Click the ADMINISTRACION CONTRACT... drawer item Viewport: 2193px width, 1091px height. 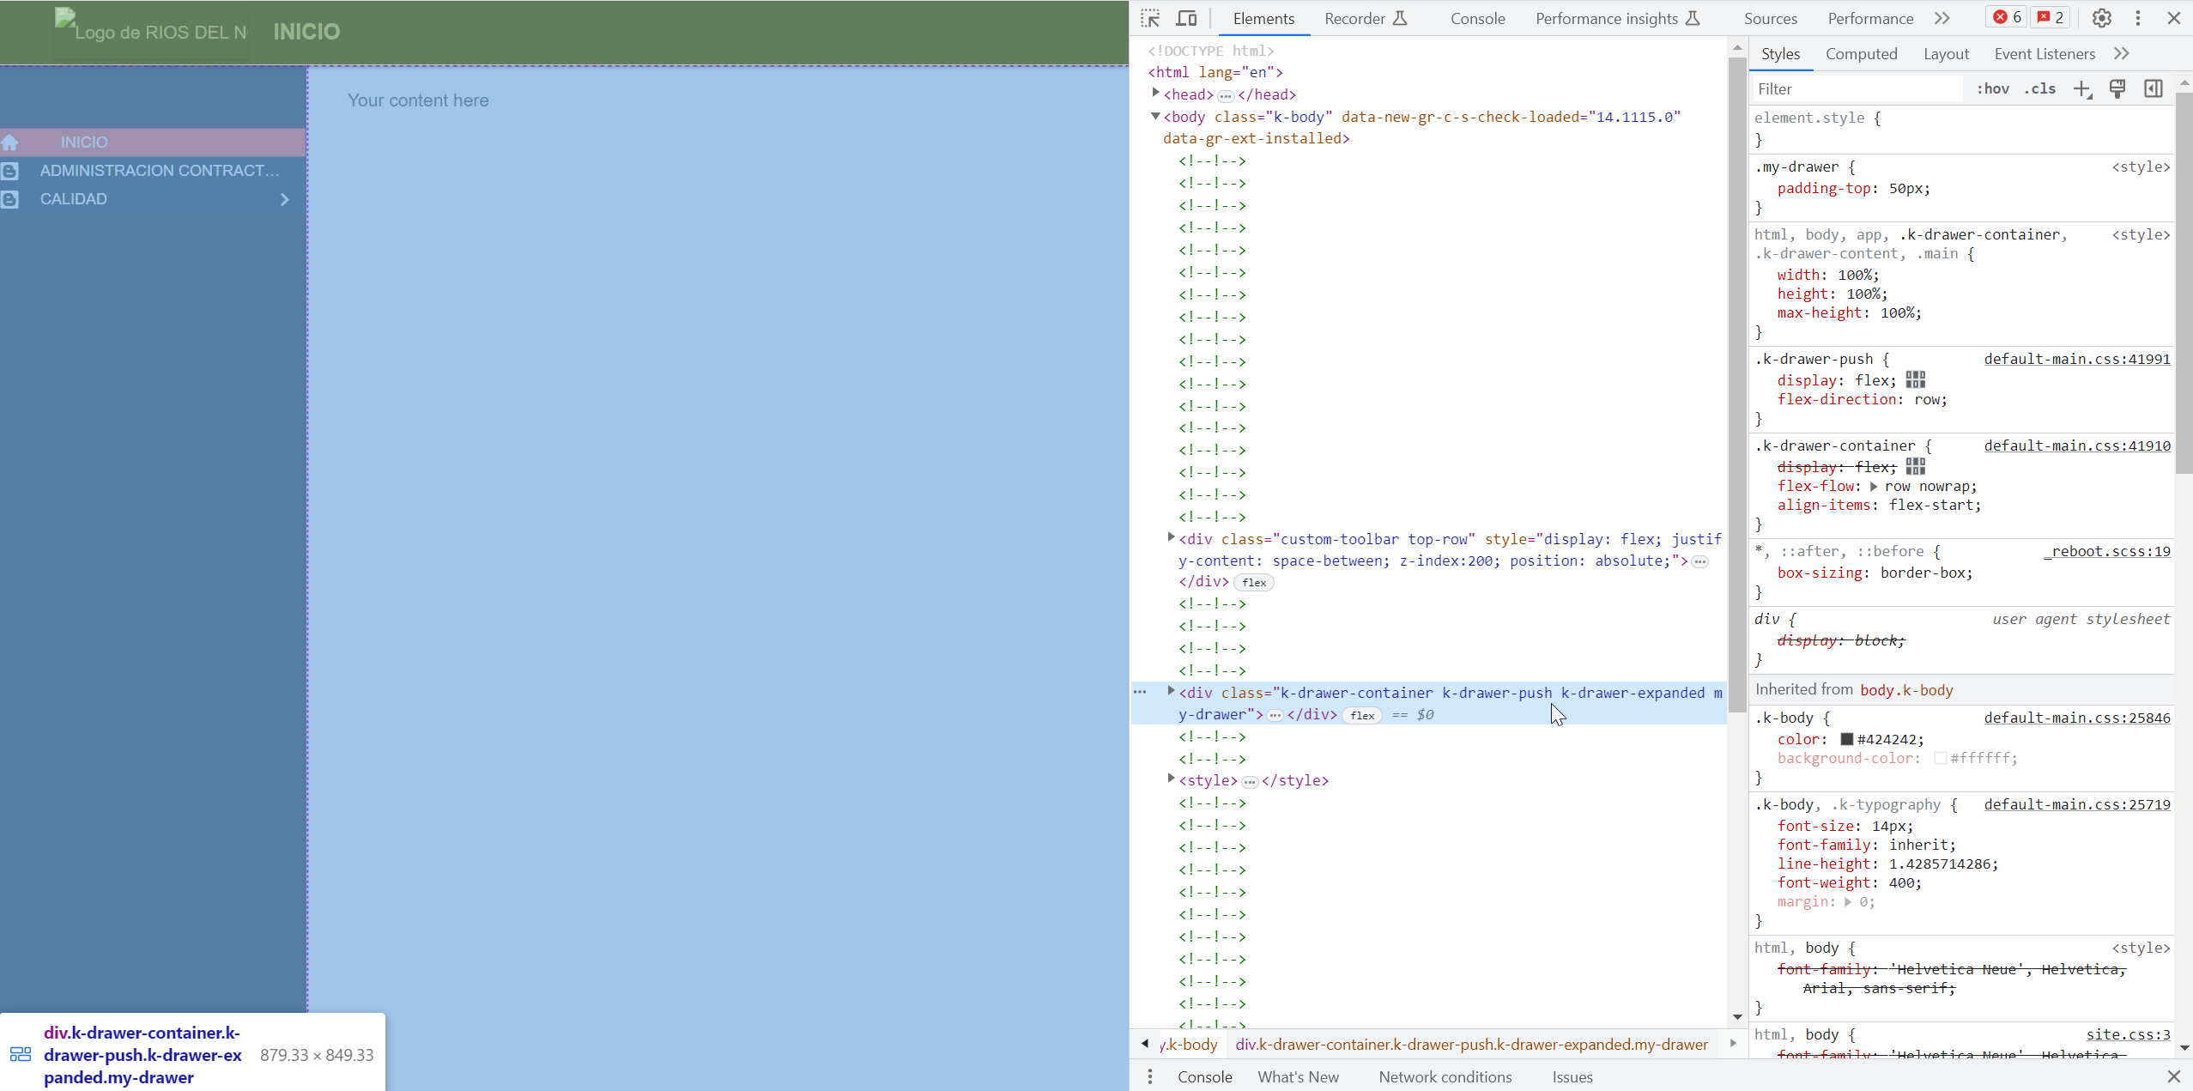159,171
